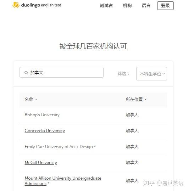Viewport: 188px width, 191px height.
Task: Click 加拿大 location beside Concordia University
Action: click(x=132, y=131)
